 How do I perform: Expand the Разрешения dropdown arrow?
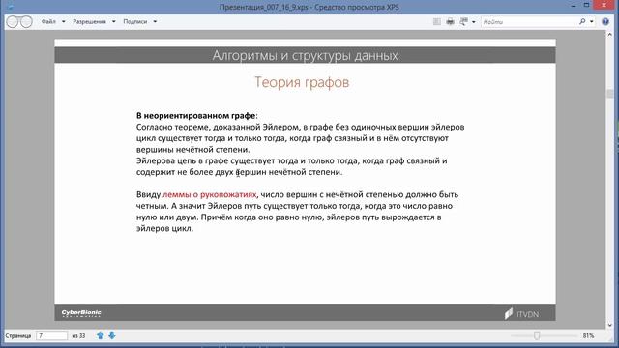tap(114, 21)
